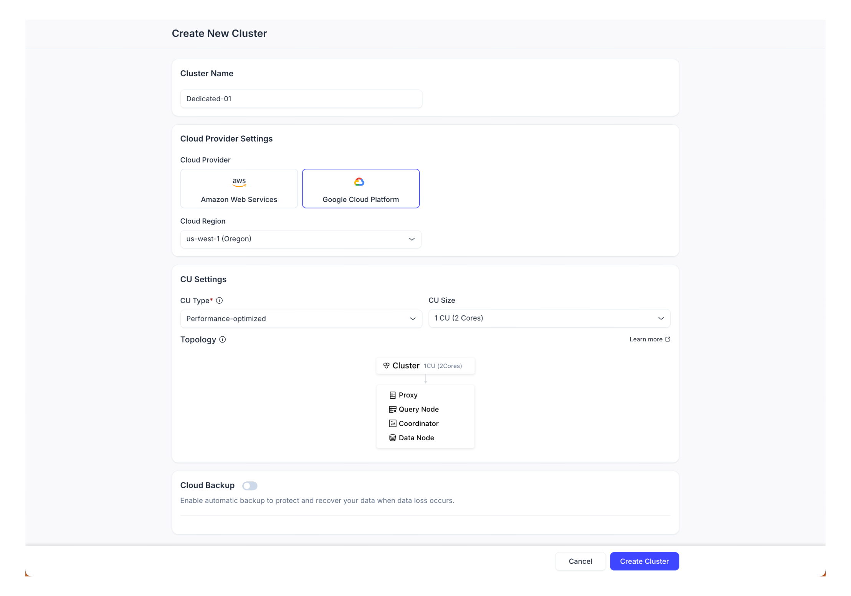
Task: Open the CU Type dropdown
Action: [301, 318]
